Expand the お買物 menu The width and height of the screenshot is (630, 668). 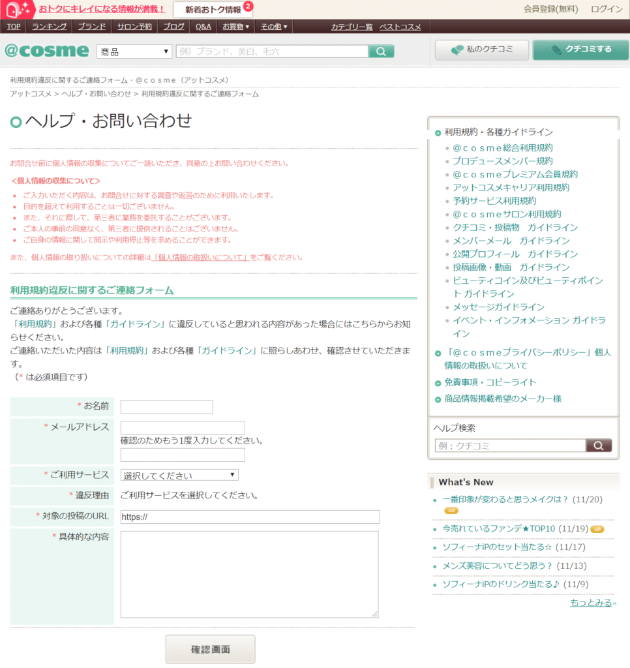[235, 27]
